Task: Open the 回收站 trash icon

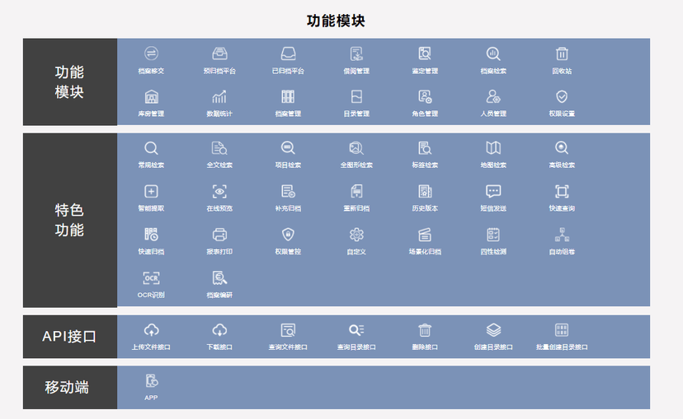Action: click(x=562, y=54)
